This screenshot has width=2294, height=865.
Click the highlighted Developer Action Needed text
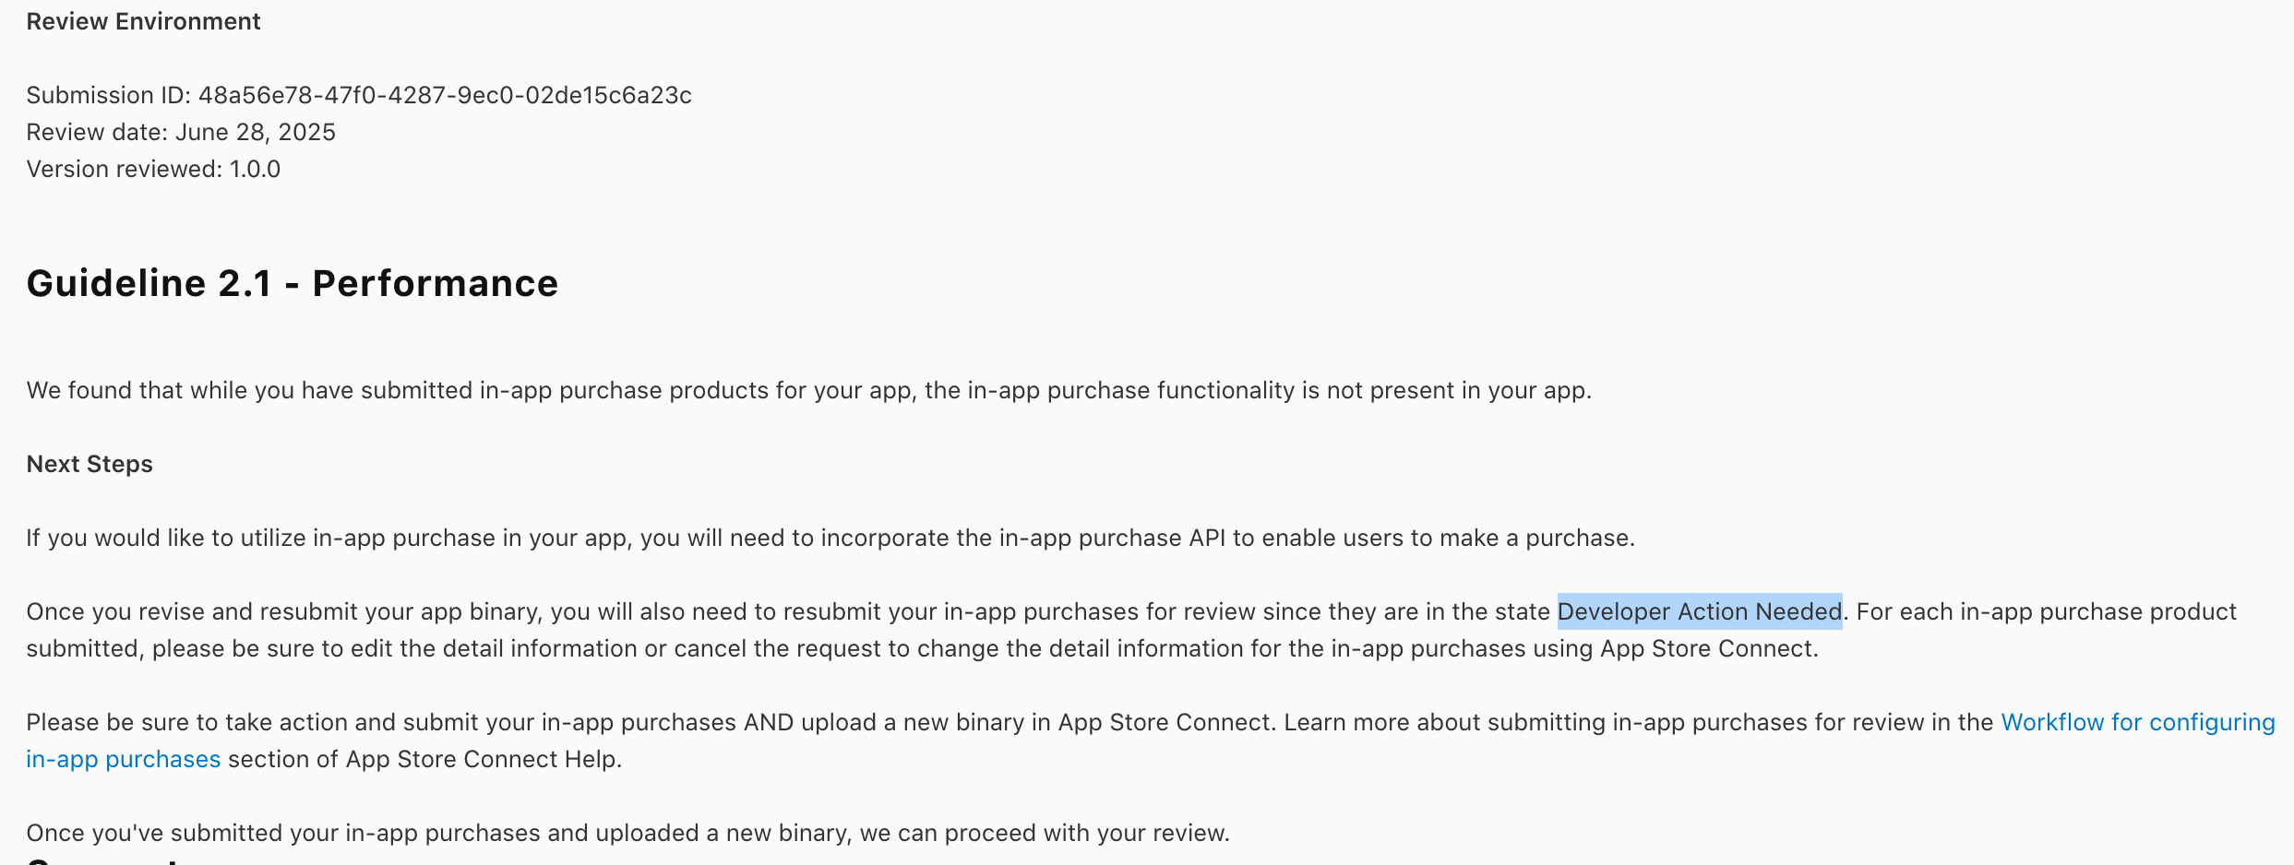coord(1700,611)
